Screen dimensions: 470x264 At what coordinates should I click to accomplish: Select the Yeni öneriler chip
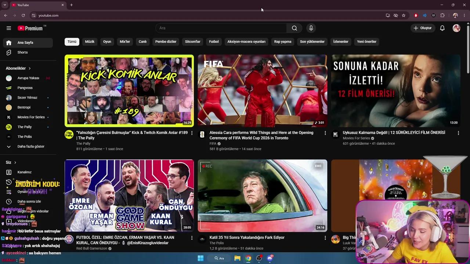366,42
